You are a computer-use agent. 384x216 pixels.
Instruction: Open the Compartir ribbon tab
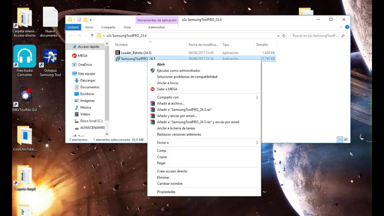click(x=108, y=27)
